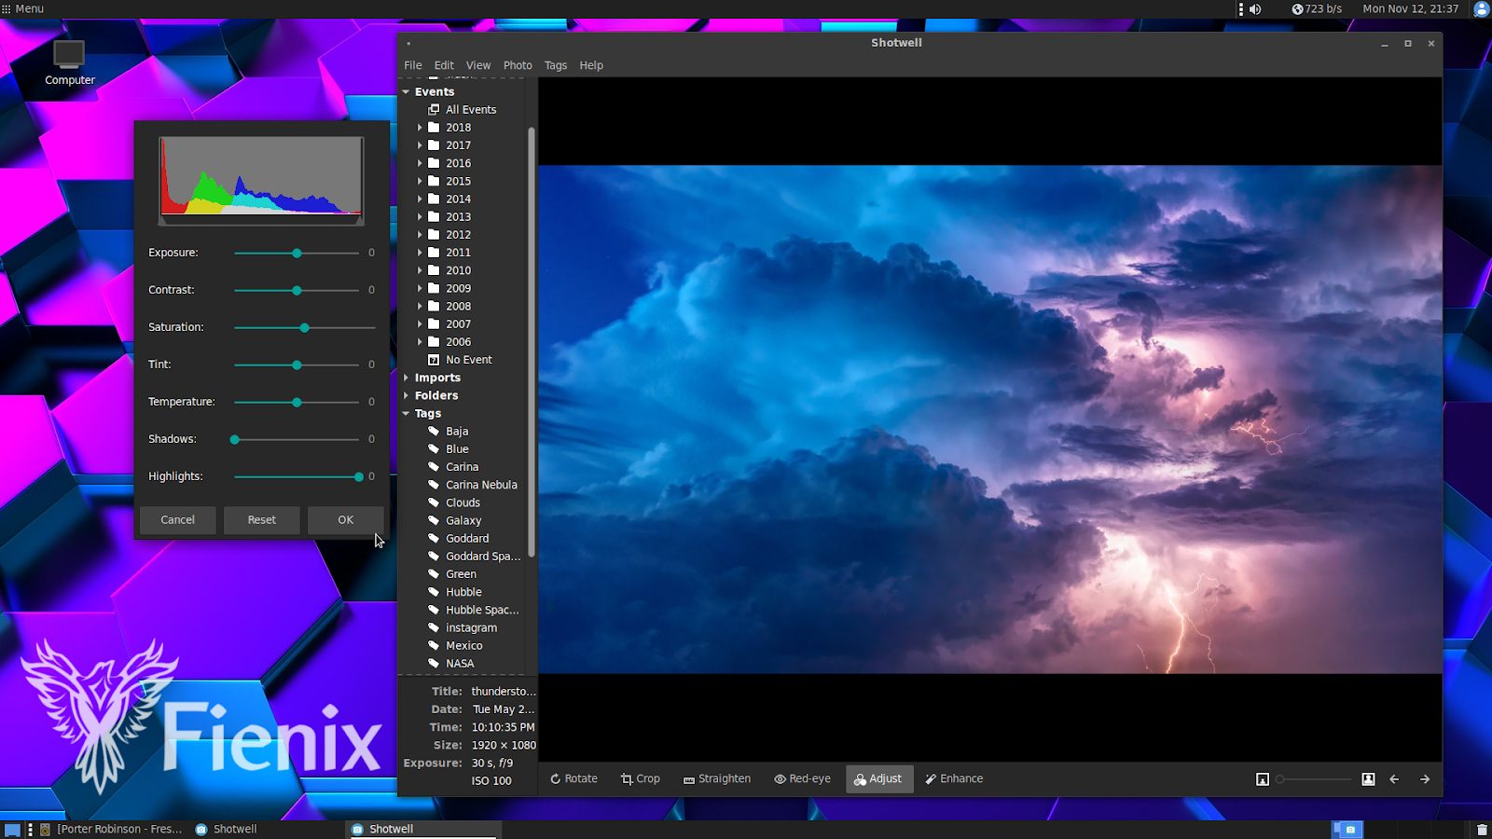Collapse the Events tree section

(407, 92)
